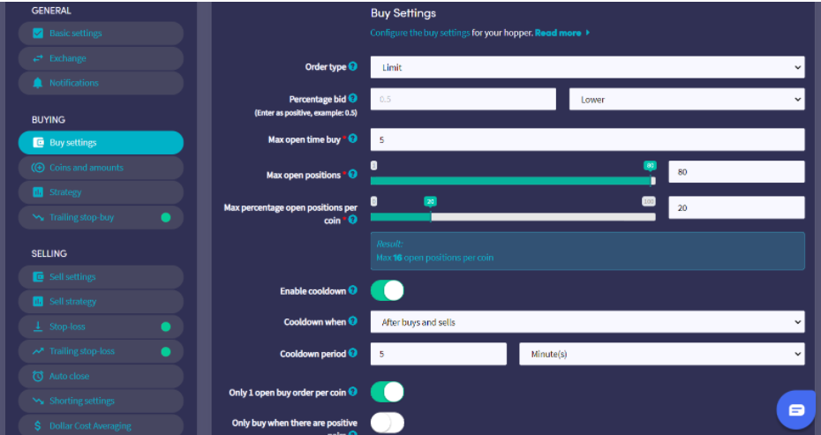Screen dimensions: 821x435
Task: Open the Minute(s) cooldown unit dropdown
Action: 661,354
